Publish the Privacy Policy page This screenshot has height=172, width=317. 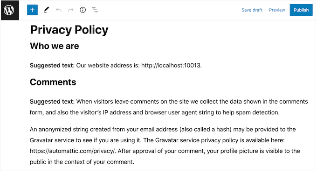301,10
